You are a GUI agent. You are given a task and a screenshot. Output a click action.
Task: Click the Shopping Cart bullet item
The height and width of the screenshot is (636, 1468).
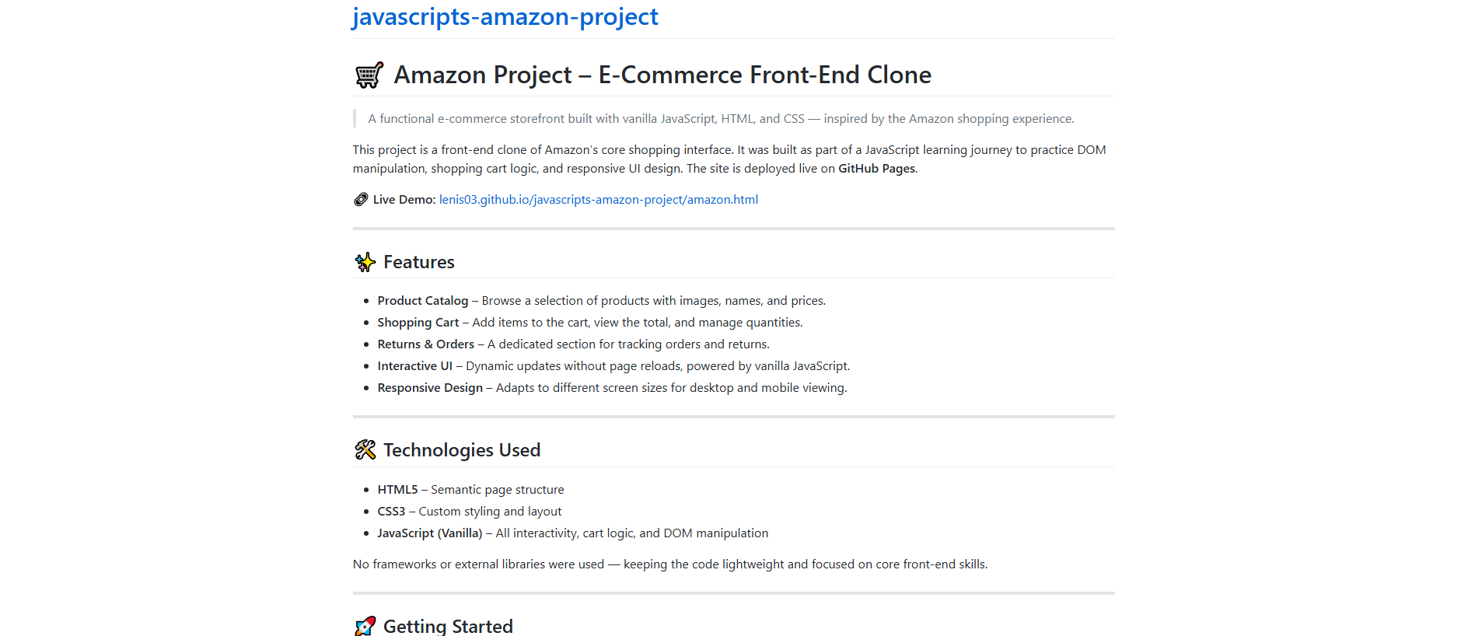[x=590, y=323]
